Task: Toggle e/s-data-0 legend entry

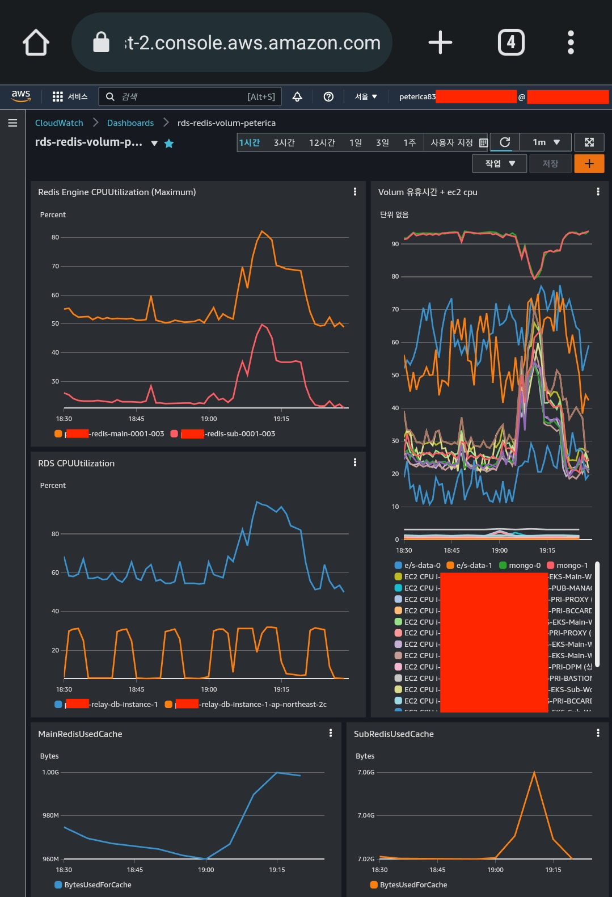Action: 417,565
